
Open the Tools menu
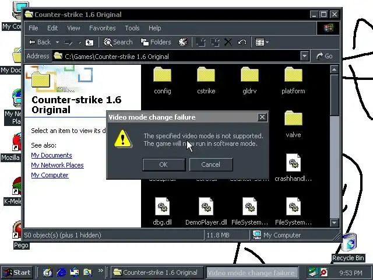132,28
